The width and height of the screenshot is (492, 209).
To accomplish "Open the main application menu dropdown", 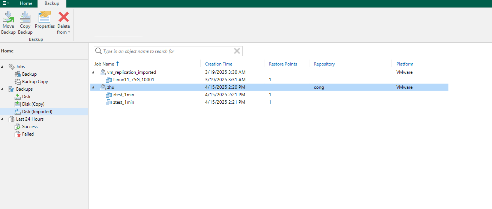I will (x=6, y=3).
